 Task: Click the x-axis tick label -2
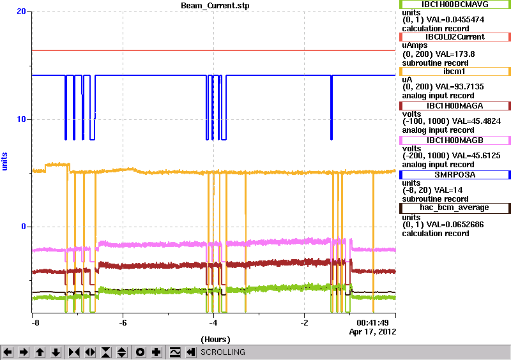pos(304,323)
